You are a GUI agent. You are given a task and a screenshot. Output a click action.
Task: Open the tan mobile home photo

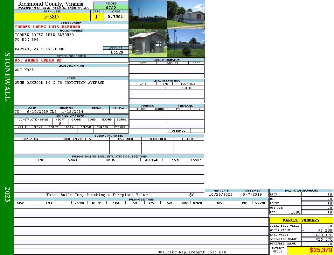pyautogui.click(x=186, y=15)
